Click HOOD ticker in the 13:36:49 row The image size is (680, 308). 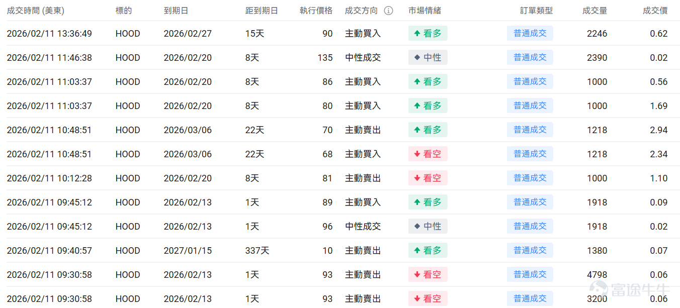(128, 34)
